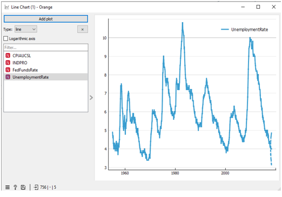Viewport: 282px width, 197px height.
Task: Click the N icon next to INDPRO
Action: coord(8,63)
